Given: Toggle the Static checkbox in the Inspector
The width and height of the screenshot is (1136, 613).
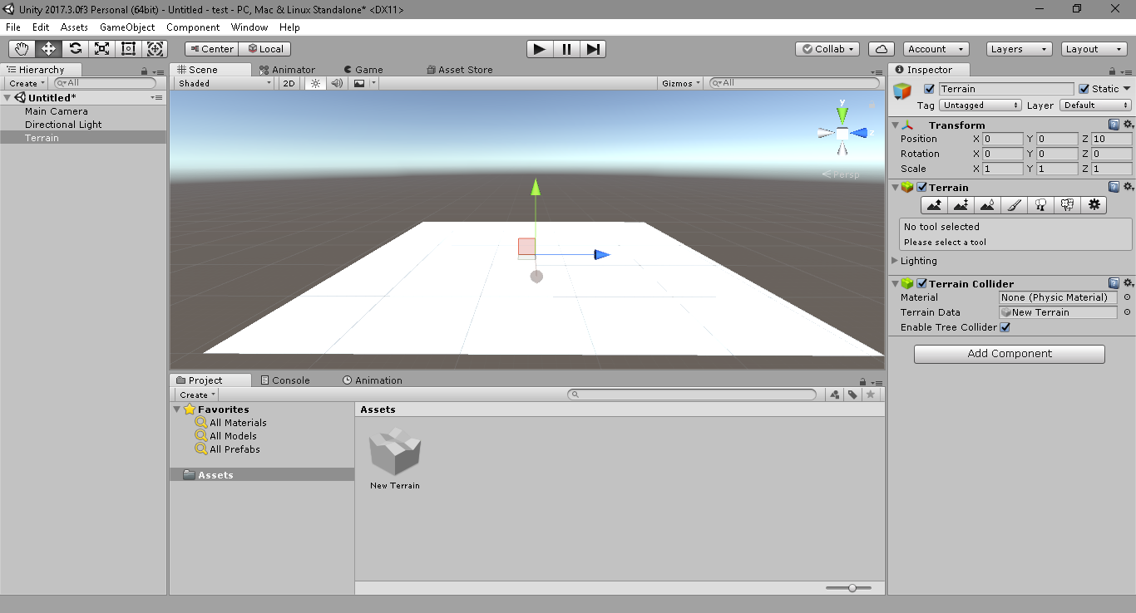Looking at the screenshot, I should (x=1083, y=88).
